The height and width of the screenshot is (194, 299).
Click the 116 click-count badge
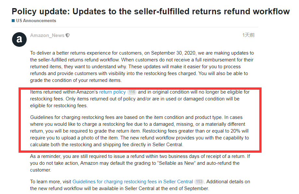pyautogui.click(x=131, y=92)
